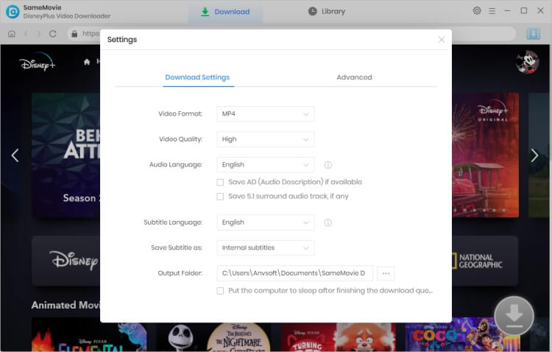Screen dimensions: 552x352
Task: Click the info icon next to Audio Language
Action: point(328,165)
